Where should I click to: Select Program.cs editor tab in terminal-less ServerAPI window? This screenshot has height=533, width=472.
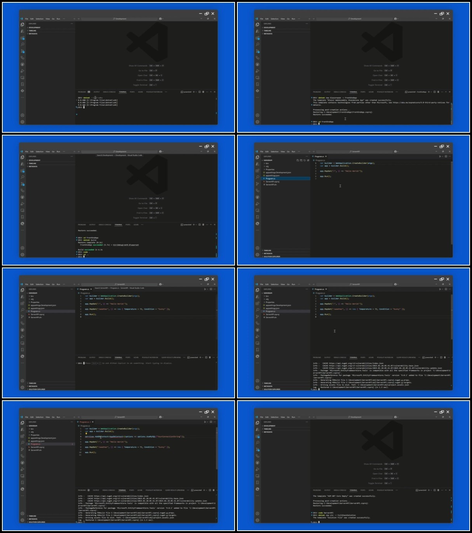pyautogui.click(x=319, y=156)
